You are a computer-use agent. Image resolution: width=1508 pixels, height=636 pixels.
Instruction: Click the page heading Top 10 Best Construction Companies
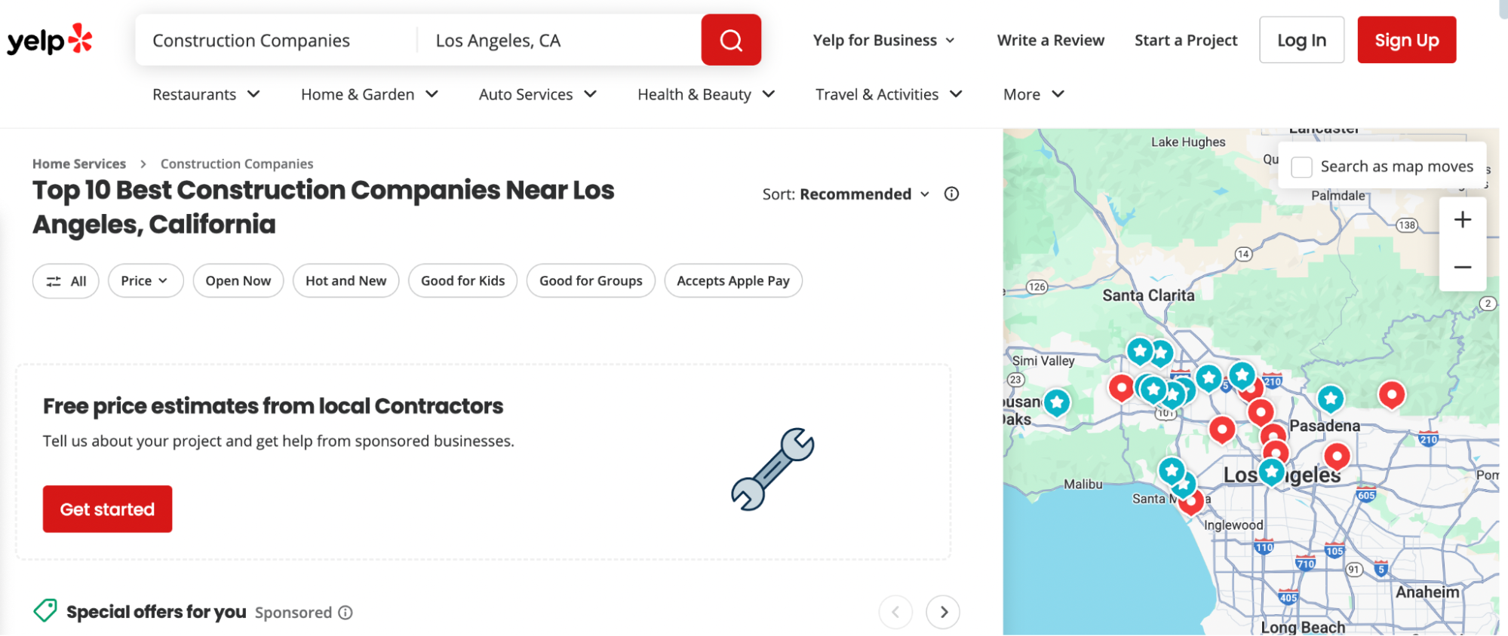click(323, 207)
